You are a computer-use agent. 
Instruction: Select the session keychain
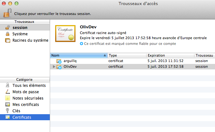(x=20, y=28)
